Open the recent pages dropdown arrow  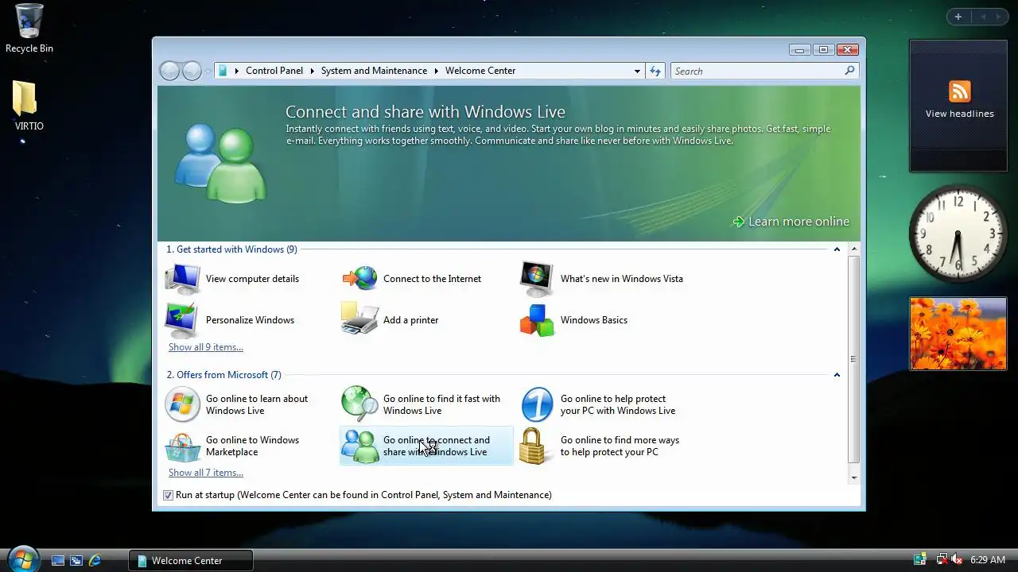208,71
